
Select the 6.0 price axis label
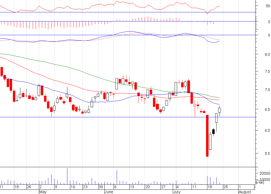click(x=267, y=131)
